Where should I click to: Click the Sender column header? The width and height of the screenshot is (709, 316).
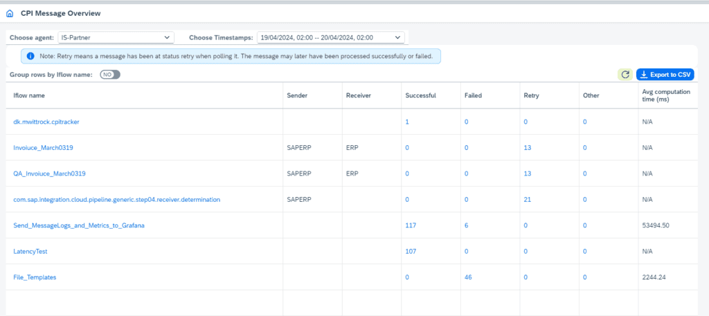tap(312, 95)
